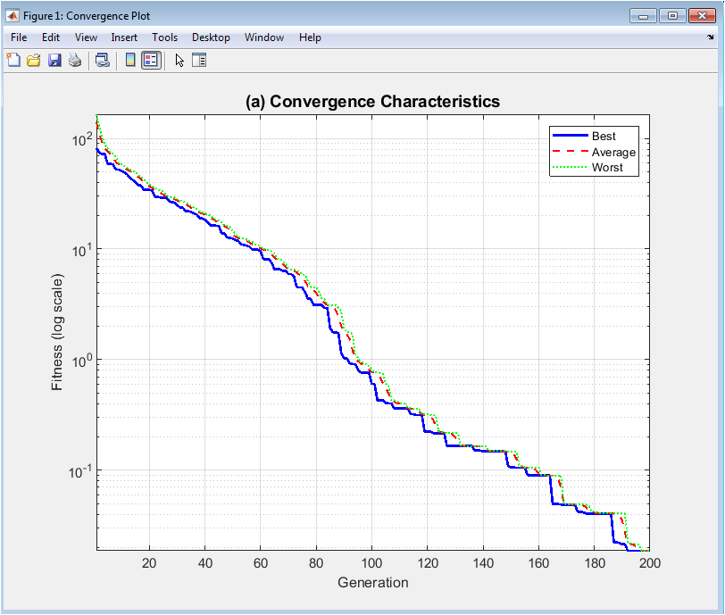Click the x-axis tick label 80
Viewport: 725px width, 615px height.
click(x=316, y=562)
